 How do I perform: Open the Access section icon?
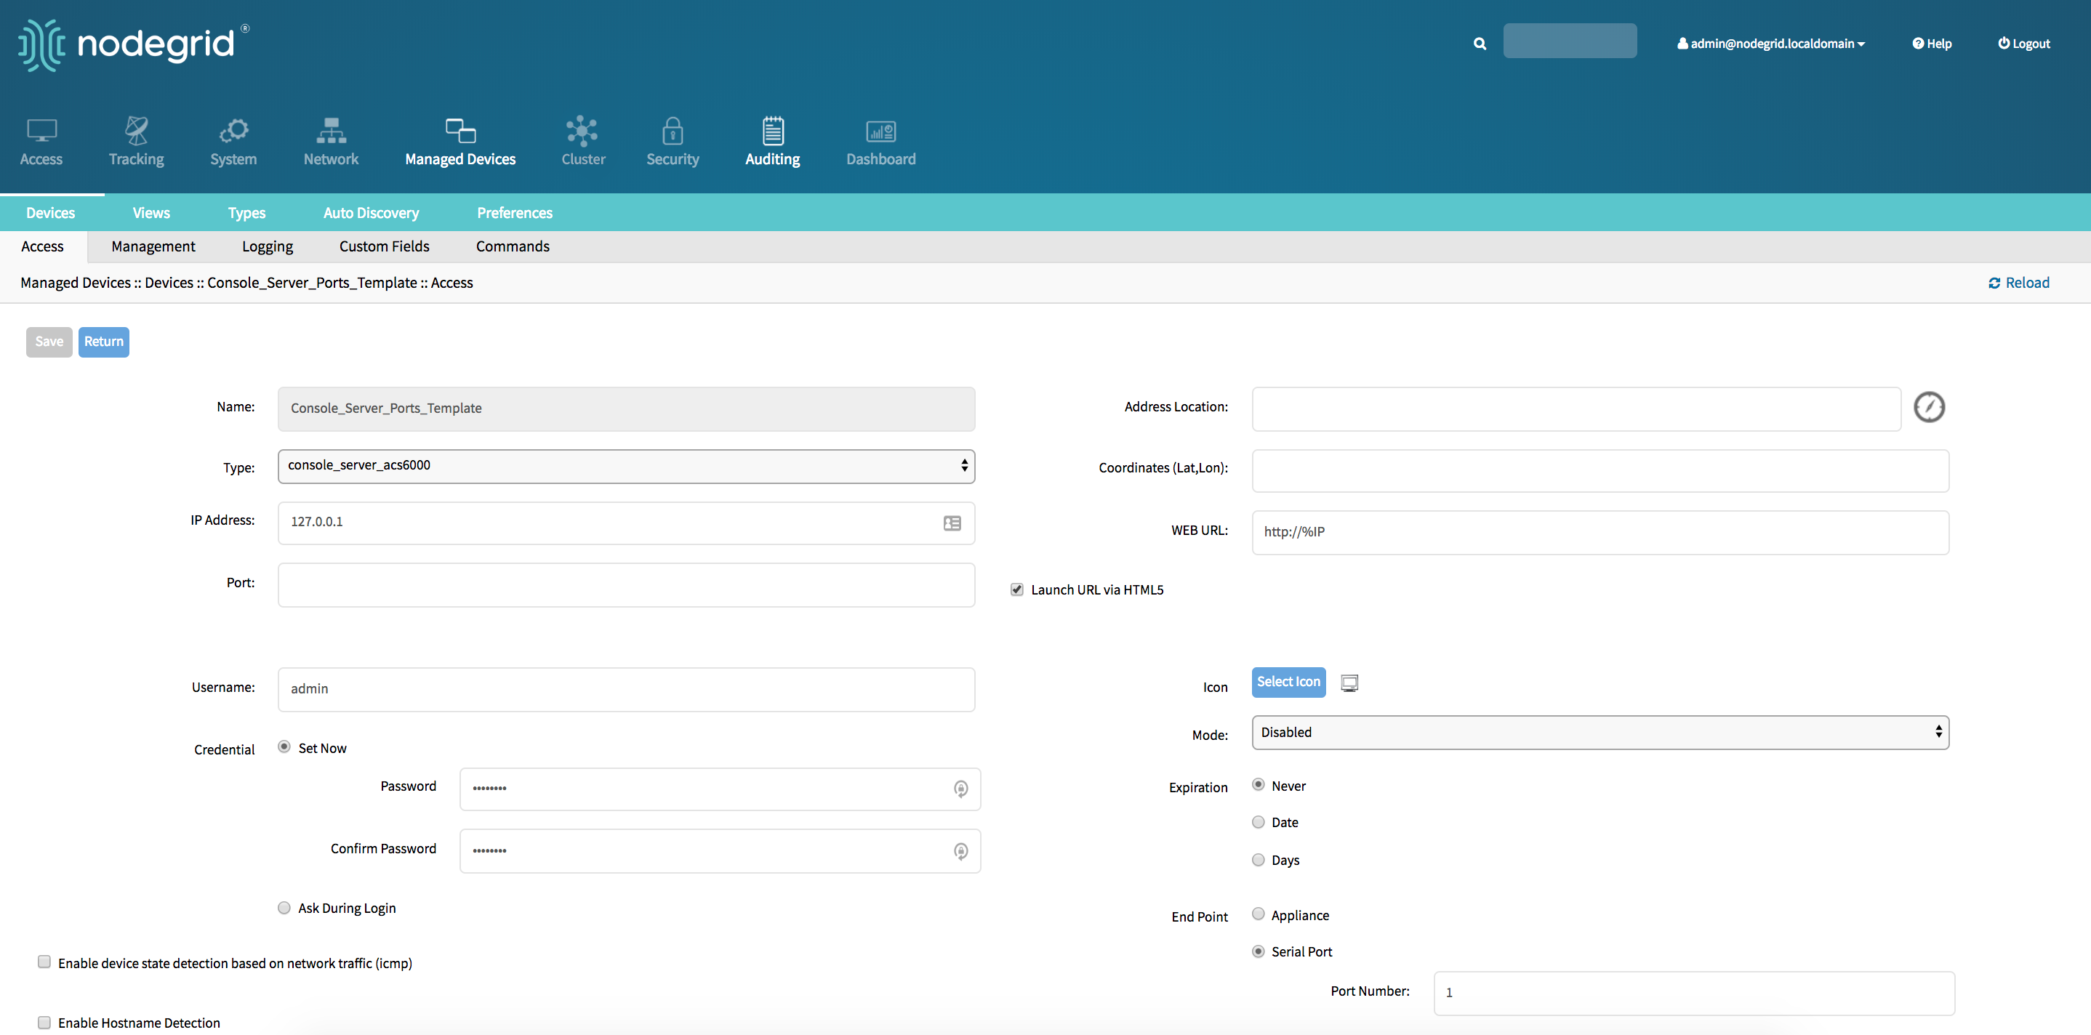(x=41, y=131)
